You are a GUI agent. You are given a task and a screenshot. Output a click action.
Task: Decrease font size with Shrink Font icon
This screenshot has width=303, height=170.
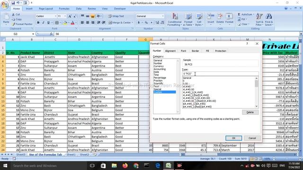tap(75, 16)
